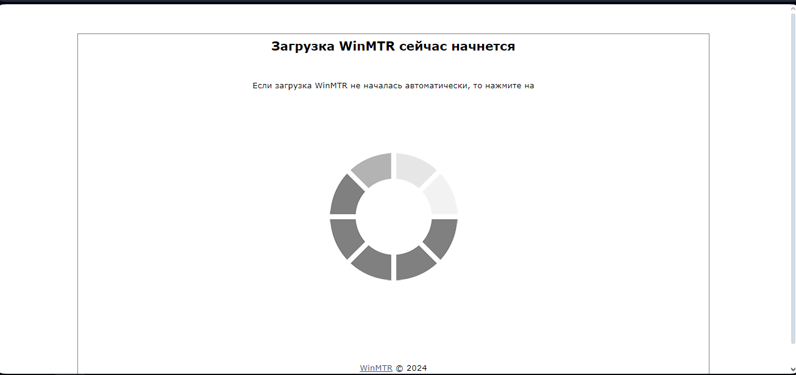Click the page background left of the card
This screenshot has width=796, height=375.
pos(37,183)
